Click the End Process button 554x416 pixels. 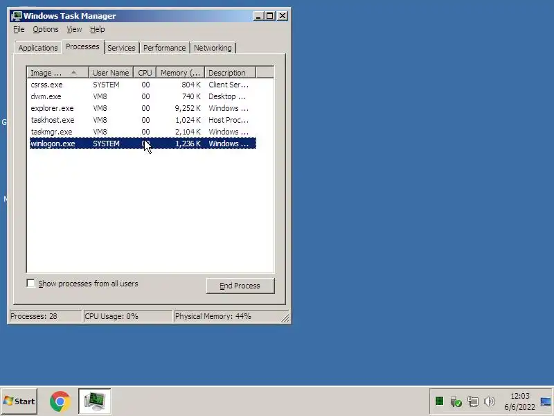(240, 286)
